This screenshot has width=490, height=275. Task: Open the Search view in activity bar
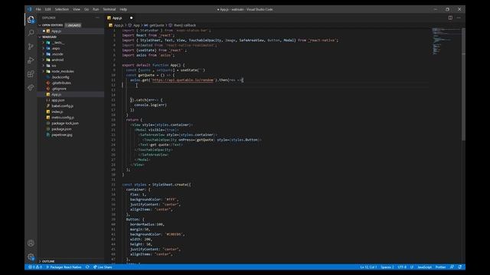coord(31,33)
